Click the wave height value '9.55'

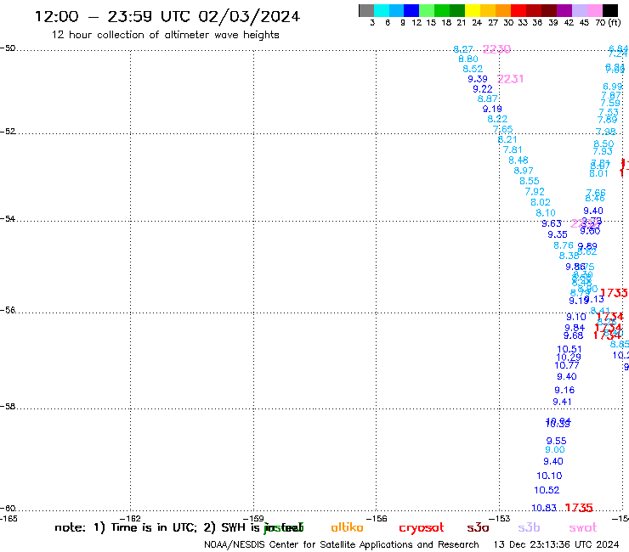coord(557,441)
